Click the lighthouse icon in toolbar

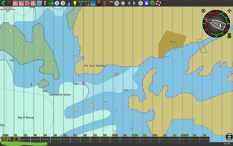[x=45, y=3]
